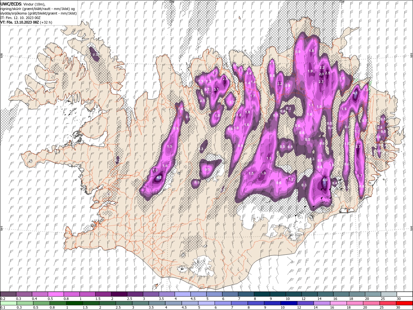Click the 20W longitude label
413x310 pixels.
(x=172, y=2)
